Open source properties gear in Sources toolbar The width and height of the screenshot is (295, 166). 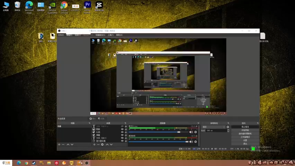(103, 145)
